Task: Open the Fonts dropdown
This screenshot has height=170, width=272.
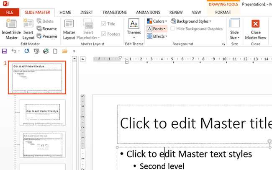Action: point(157,29)
